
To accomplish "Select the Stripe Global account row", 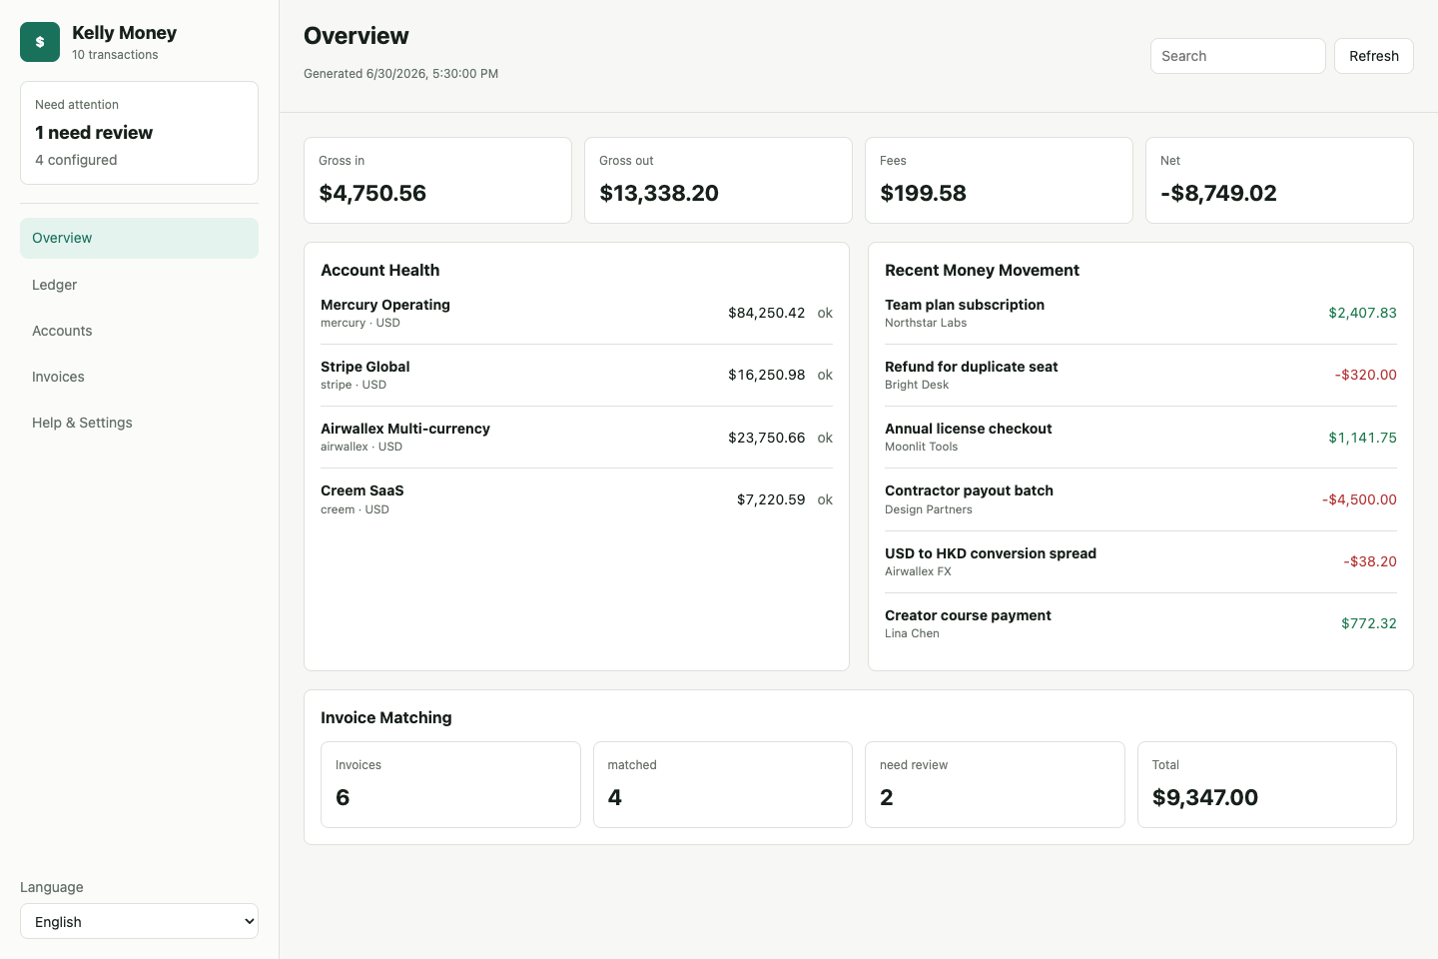I will 576,375.
